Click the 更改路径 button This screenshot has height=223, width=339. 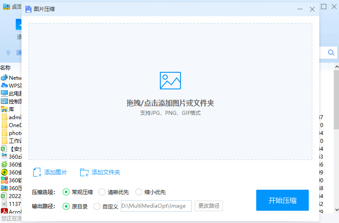pos(209,206)
